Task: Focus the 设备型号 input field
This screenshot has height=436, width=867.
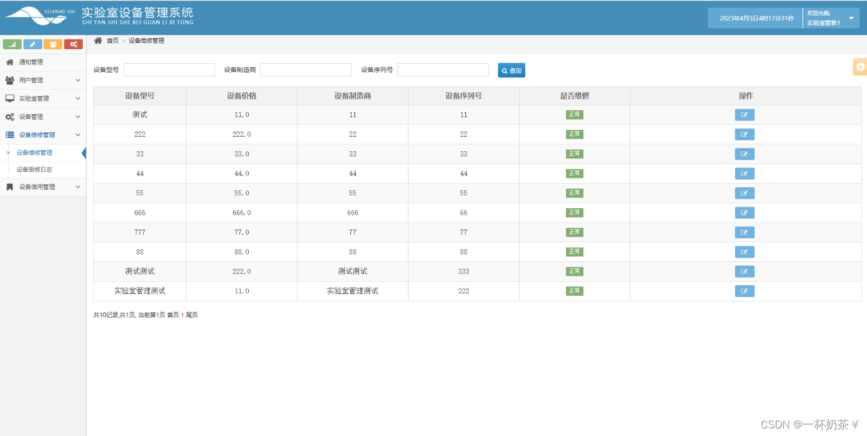Action: (169, 70)
